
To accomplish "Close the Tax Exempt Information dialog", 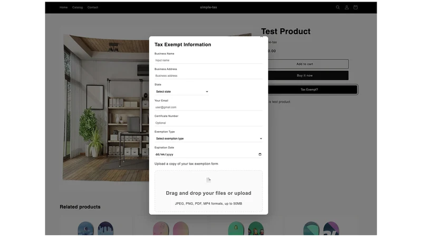I will (x=262, y=36).
